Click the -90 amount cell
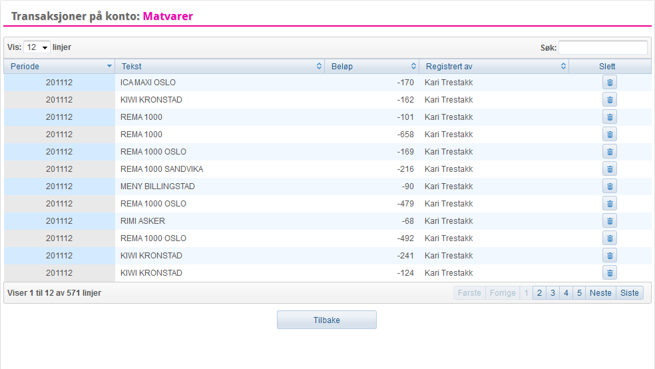Image resolution: width=655 pixels, height=369 pixels. [372, 186]
